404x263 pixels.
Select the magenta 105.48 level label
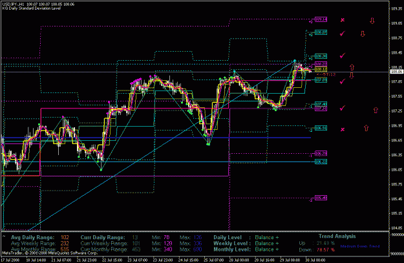321,198
